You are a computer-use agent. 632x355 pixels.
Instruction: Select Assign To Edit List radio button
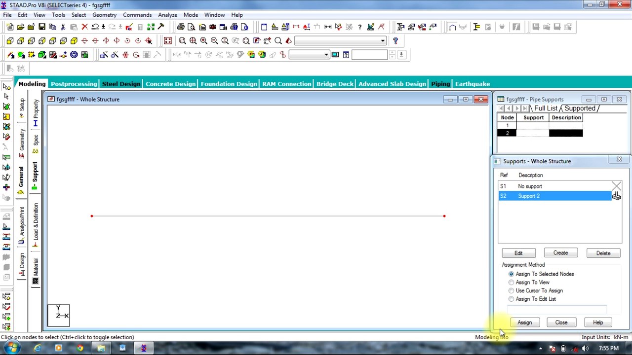point(511,299)
